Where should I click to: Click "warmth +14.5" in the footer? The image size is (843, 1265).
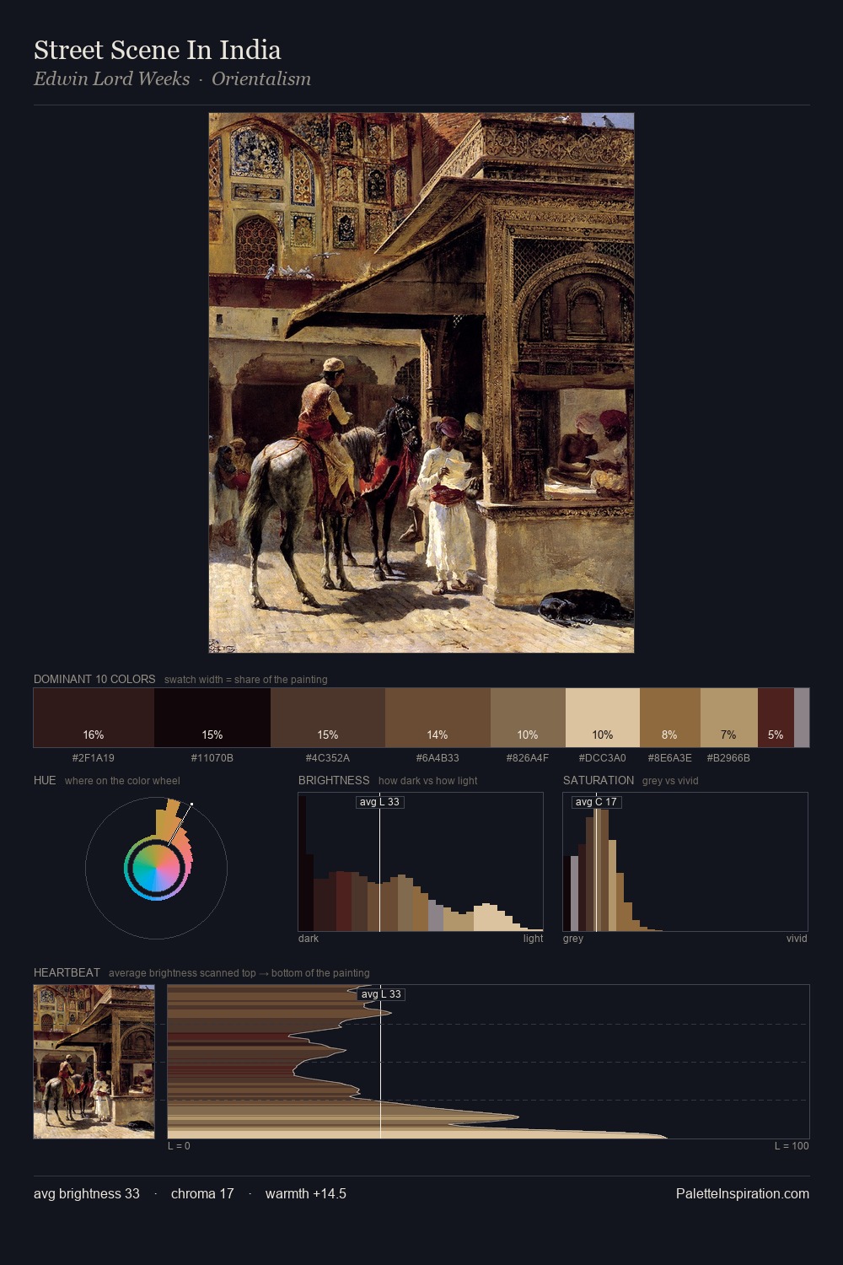pyautogui.click(x=306, y=1193)
